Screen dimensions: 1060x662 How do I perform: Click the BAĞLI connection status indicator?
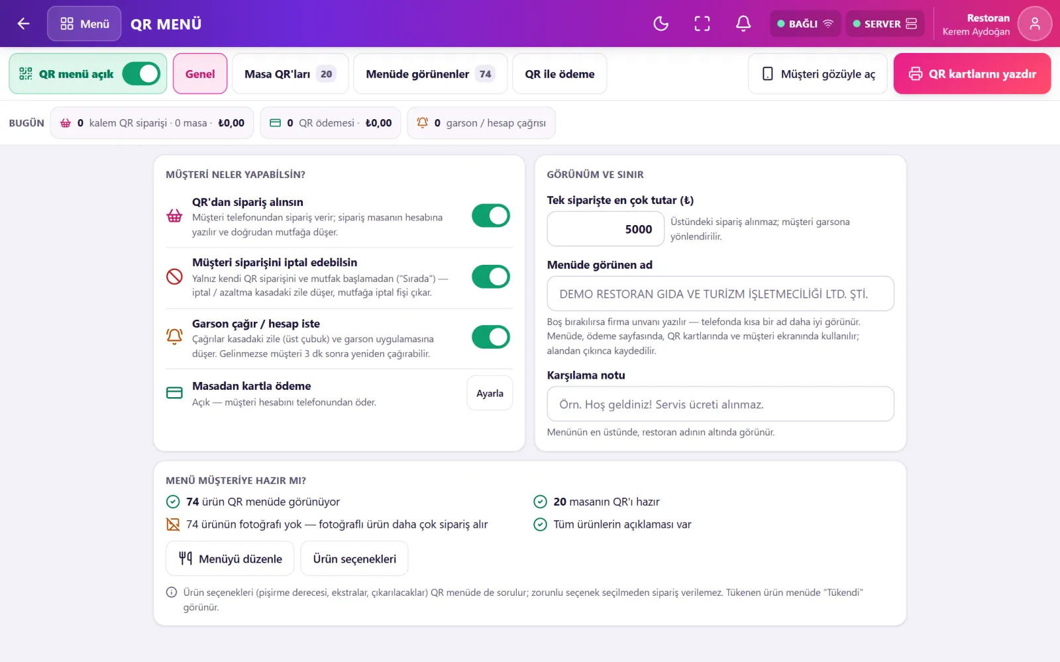coord(805,24)
